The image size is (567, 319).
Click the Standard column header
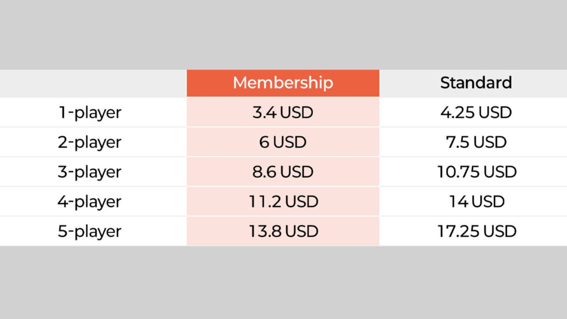point(476,83)
